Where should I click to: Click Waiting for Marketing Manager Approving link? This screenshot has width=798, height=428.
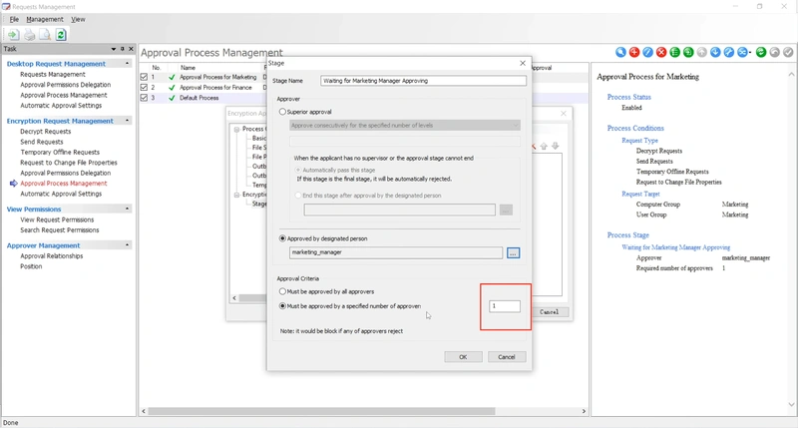point(676,247)
